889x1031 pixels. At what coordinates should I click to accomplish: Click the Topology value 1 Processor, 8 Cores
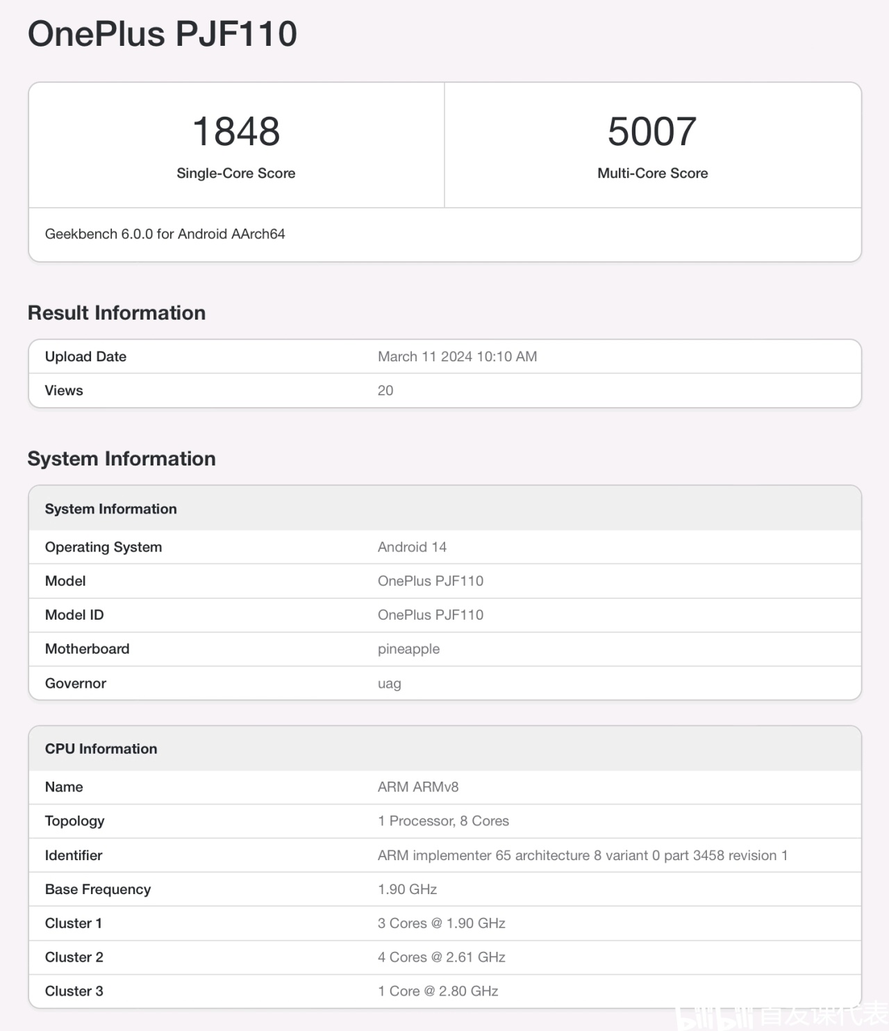(443, 821)
